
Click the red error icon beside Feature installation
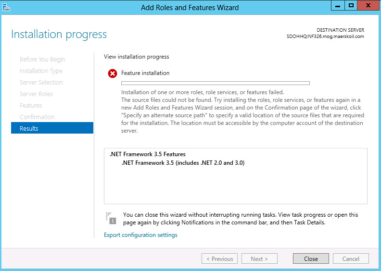point(113,74)
